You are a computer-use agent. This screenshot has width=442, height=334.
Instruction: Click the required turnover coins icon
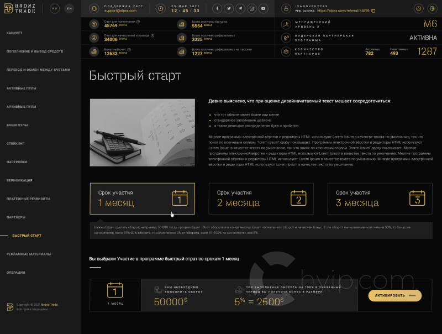158,289
